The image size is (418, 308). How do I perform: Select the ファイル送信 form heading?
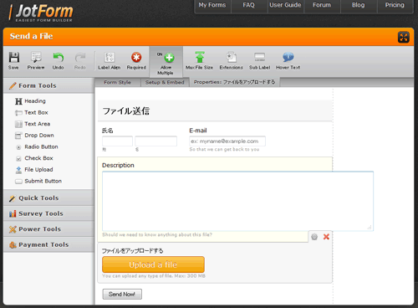(126, 111)
